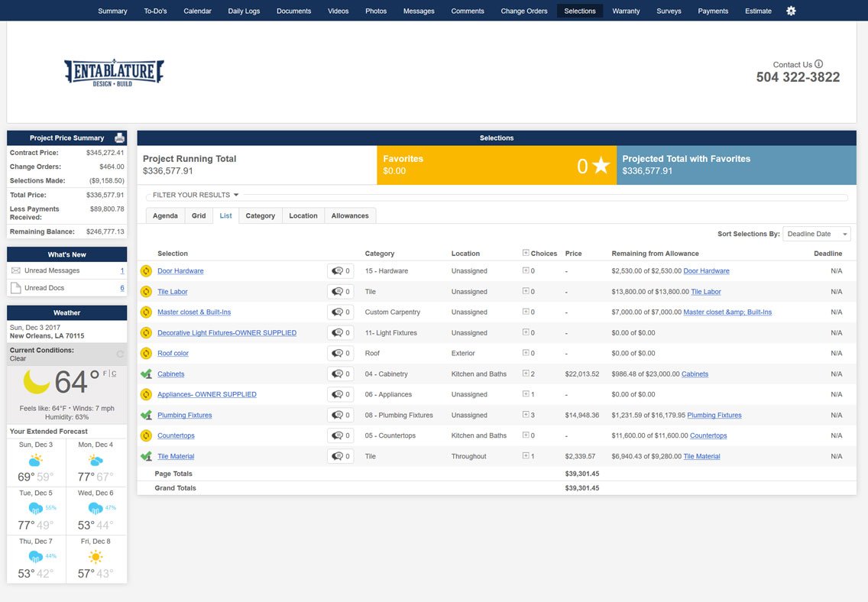Click the green approved checkmark beside Cabinets
Viewport: 868px width, 602px height.
[x=146, y=374]
